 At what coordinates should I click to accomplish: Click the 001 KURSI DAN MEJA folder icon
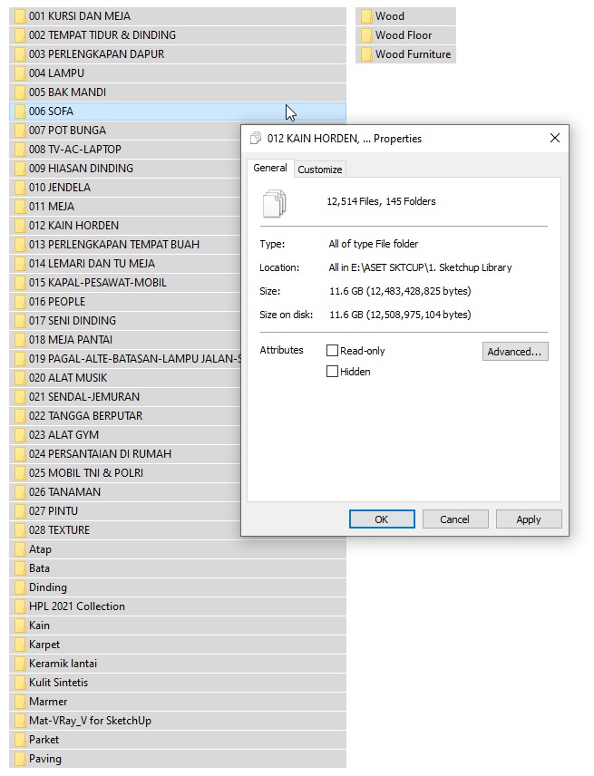point(20,16)
